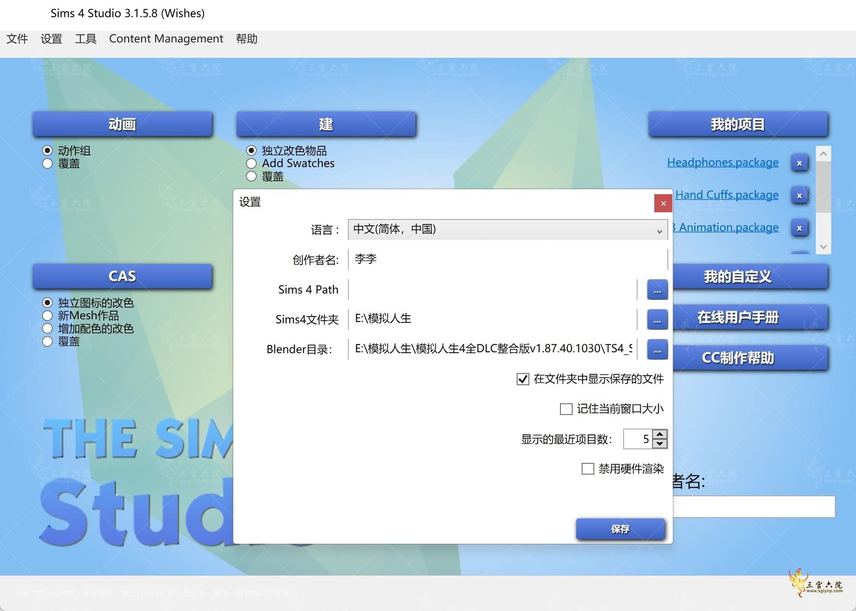
Task: Open the 设置 menu
Action: 51,39
